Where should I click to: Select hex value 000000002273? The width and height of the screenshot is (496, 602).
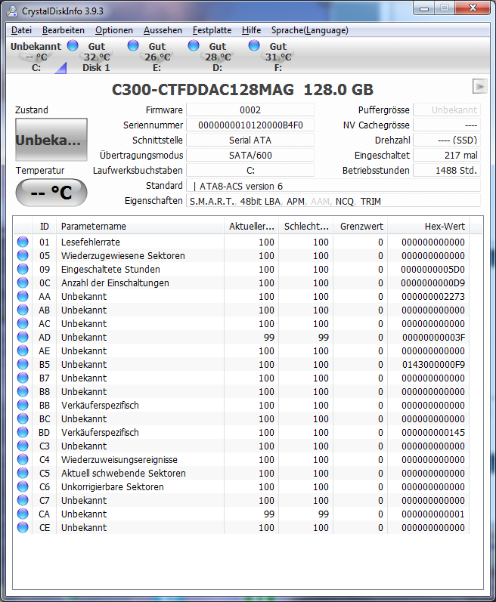(x=433, y=296)
